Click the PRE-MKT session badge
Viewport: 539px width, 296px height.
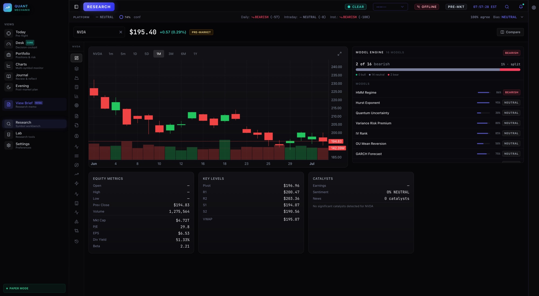456,7
